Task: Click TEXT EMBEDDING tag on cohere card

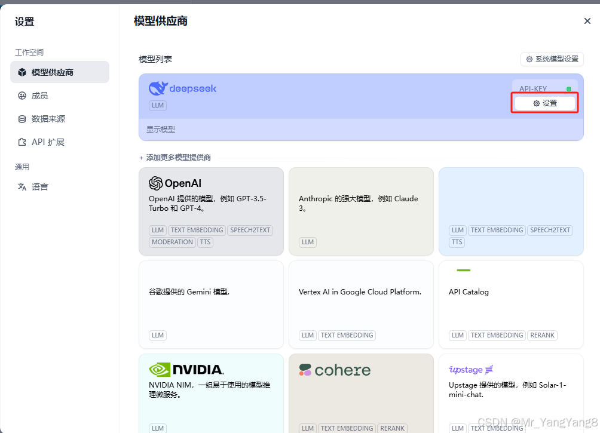Action: pyautogui.click(x=347, y=428)
